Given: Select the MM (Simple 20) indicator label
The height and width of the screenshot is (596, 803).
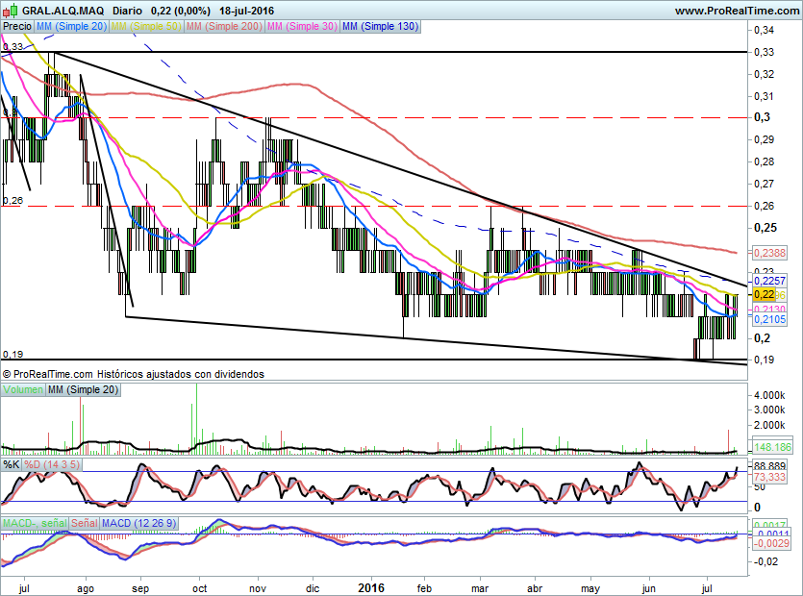Looking at the screenshot, I should pos(71,27).
